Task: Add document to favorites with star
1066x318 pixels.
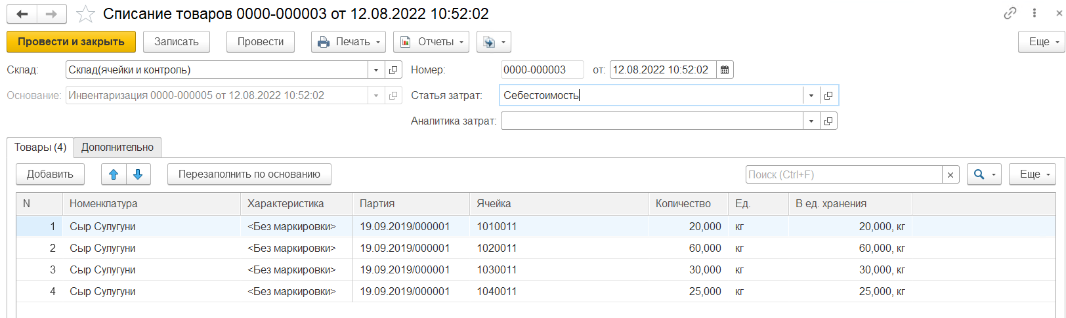Action: (x=85, y=14)
